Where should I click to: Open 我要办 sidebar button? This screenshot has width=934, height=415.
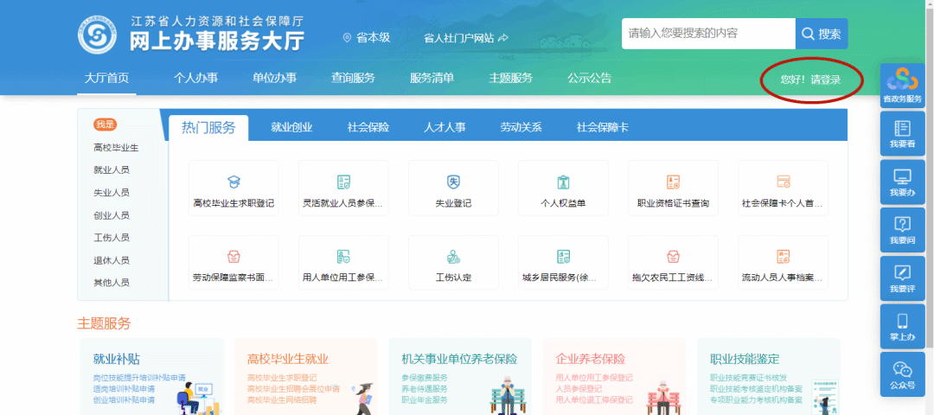(902, 182)
